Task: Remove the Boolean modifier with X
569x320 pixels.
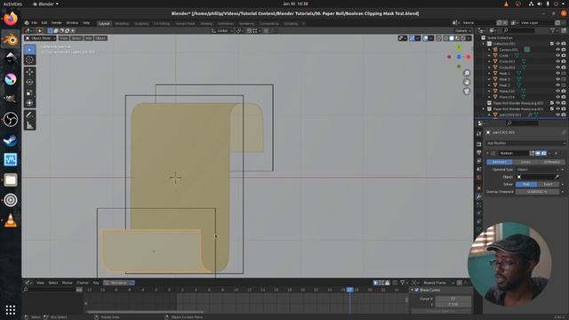Action: click(556, 154)
